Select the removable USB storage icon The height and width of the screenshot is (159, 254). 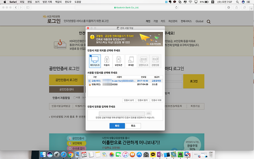107,61
